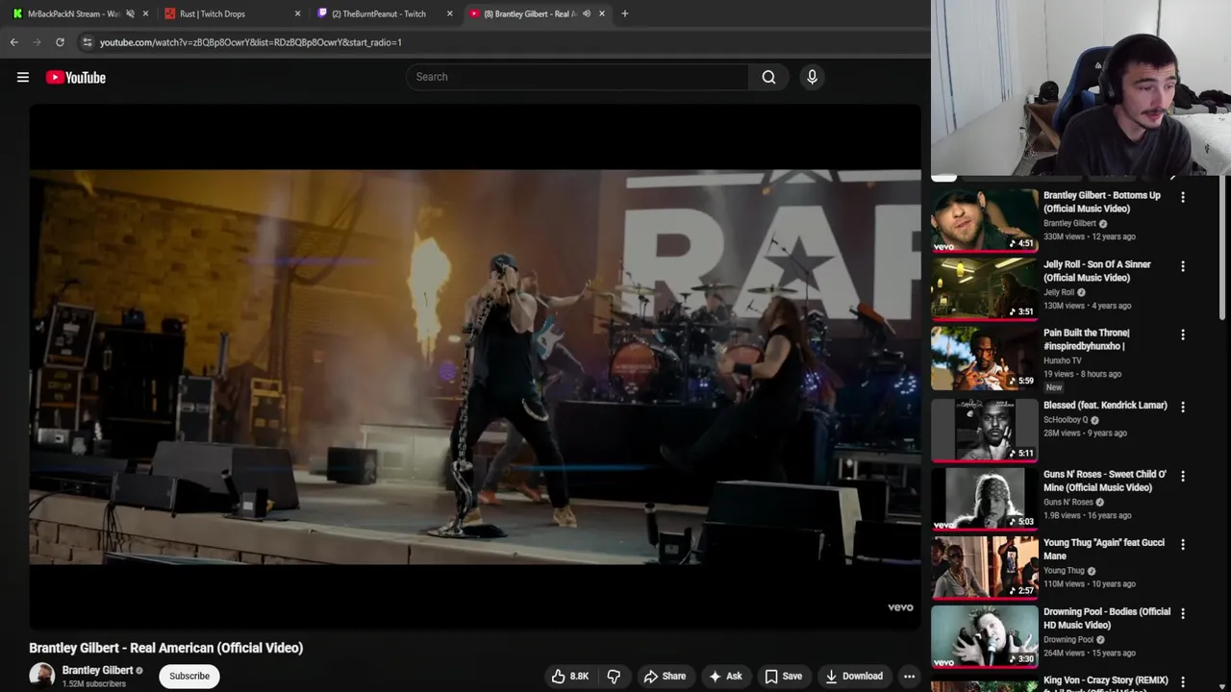Like the video with thumbs up 8.8K

pyautogui.click(x=569, y=677)
